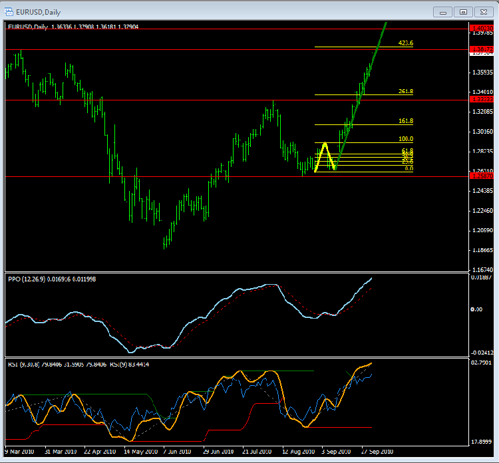Select the yellow Fibonacci swing zigzag line
The width and height of the screenshot is (499, 463).
click(320, 156)
